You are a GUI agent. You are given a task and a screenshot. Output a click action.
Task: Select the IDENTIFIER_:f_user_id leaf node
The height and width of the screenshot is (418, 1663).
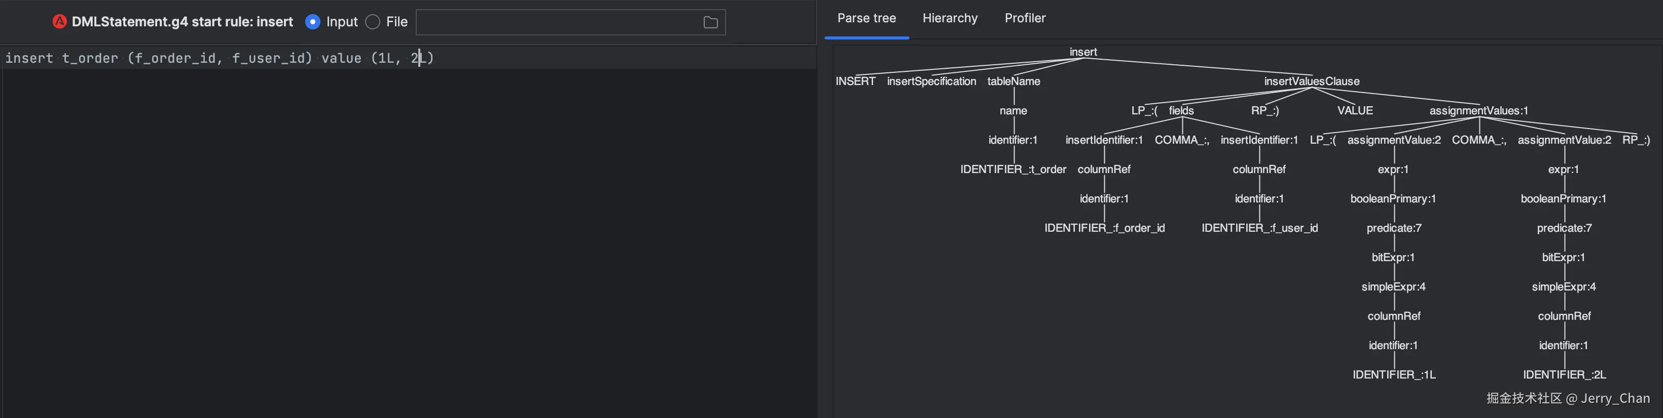pyautogui.click(x=1259, y=228)
